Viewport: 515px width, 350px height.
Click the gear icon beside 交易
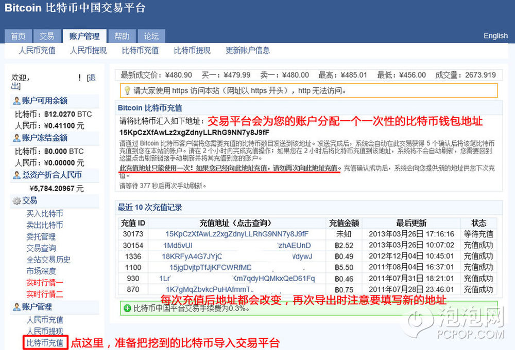pos(16,200)
